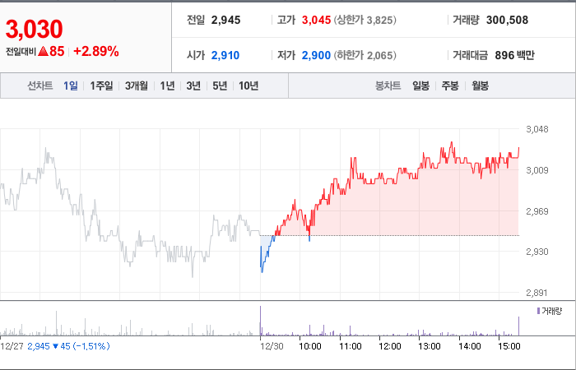Click the (-1.51%) previous-day change text

[91, 346]
